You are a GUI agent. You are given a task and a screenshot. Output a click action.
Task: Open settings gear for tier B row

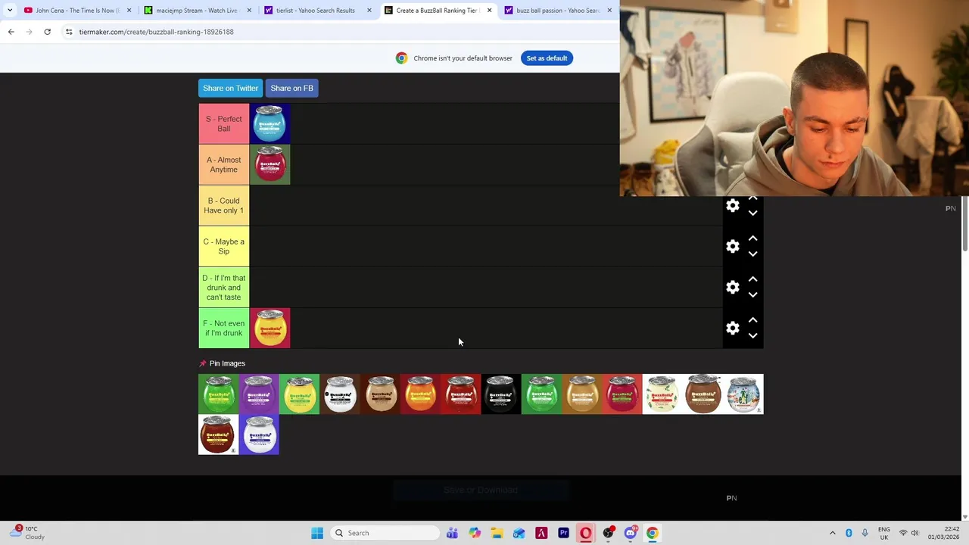(x=733, y=206)
